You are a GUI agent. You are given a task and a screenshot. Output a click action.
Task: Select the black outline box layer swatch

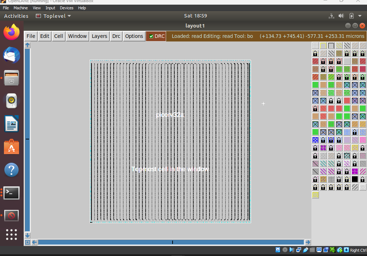click(331, 45)
